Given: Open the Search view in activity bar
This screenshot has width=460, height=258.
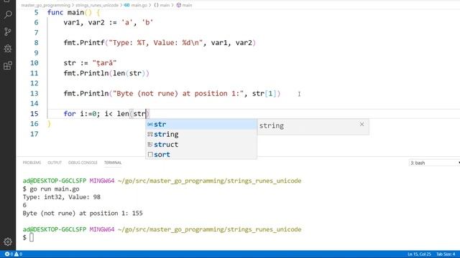Looking at the screenshot, I should (8, 14).
